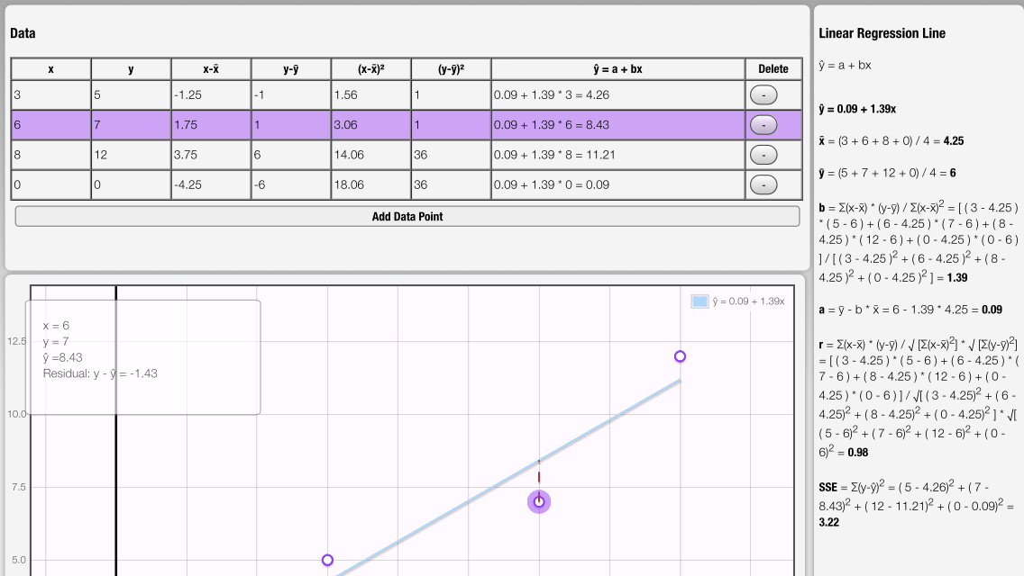Click the 'y' column header

pyautogui.click(x=131, y=69)
